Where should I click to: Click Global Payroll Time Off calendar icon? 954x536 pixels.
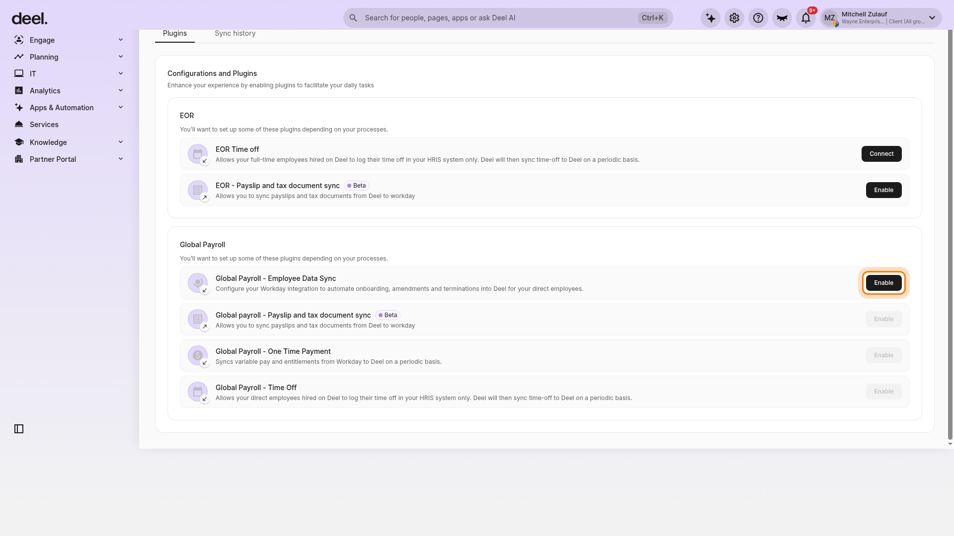[x=198, y=392]
